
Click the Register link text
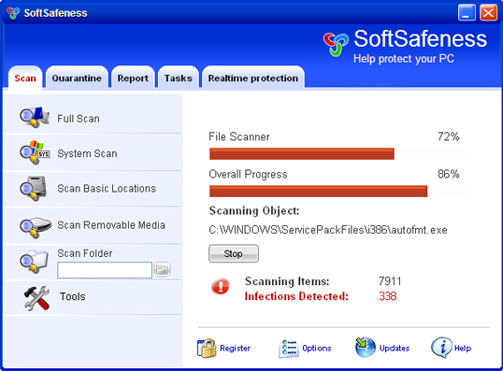coord(236,349)
